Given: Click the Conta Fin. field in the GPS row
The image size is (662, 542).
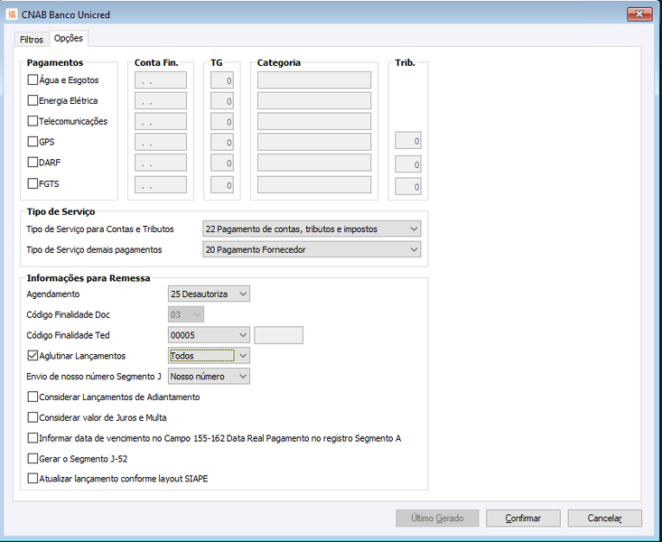Looking at the screenshot, I should (x=161, y=143).
